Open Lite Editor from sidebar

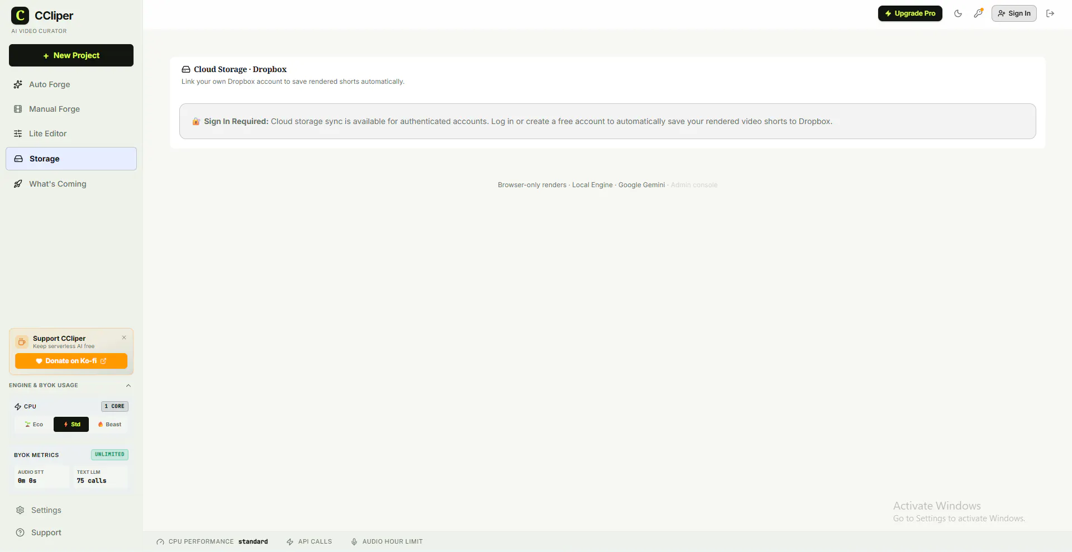click(x=71, y=134)
